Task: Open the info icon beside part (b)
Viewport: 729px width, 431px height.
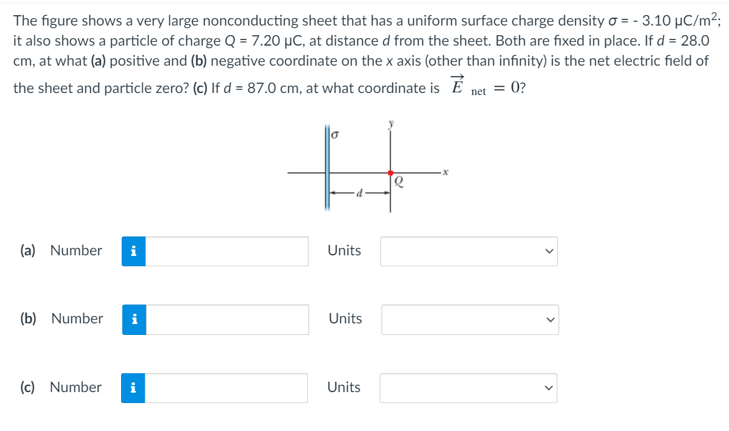Action: click(x=134, y=319)
